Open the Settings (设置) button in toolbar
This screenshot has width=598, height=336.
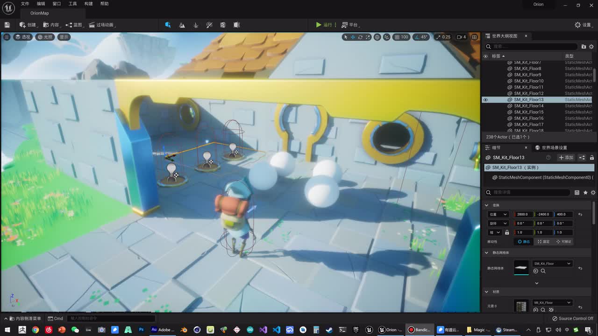tap(583, 25)
